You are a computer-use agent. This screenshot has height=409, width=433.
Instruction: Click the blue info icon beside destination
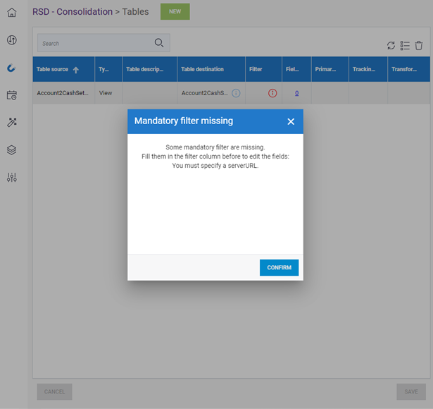tap(236, 93)
